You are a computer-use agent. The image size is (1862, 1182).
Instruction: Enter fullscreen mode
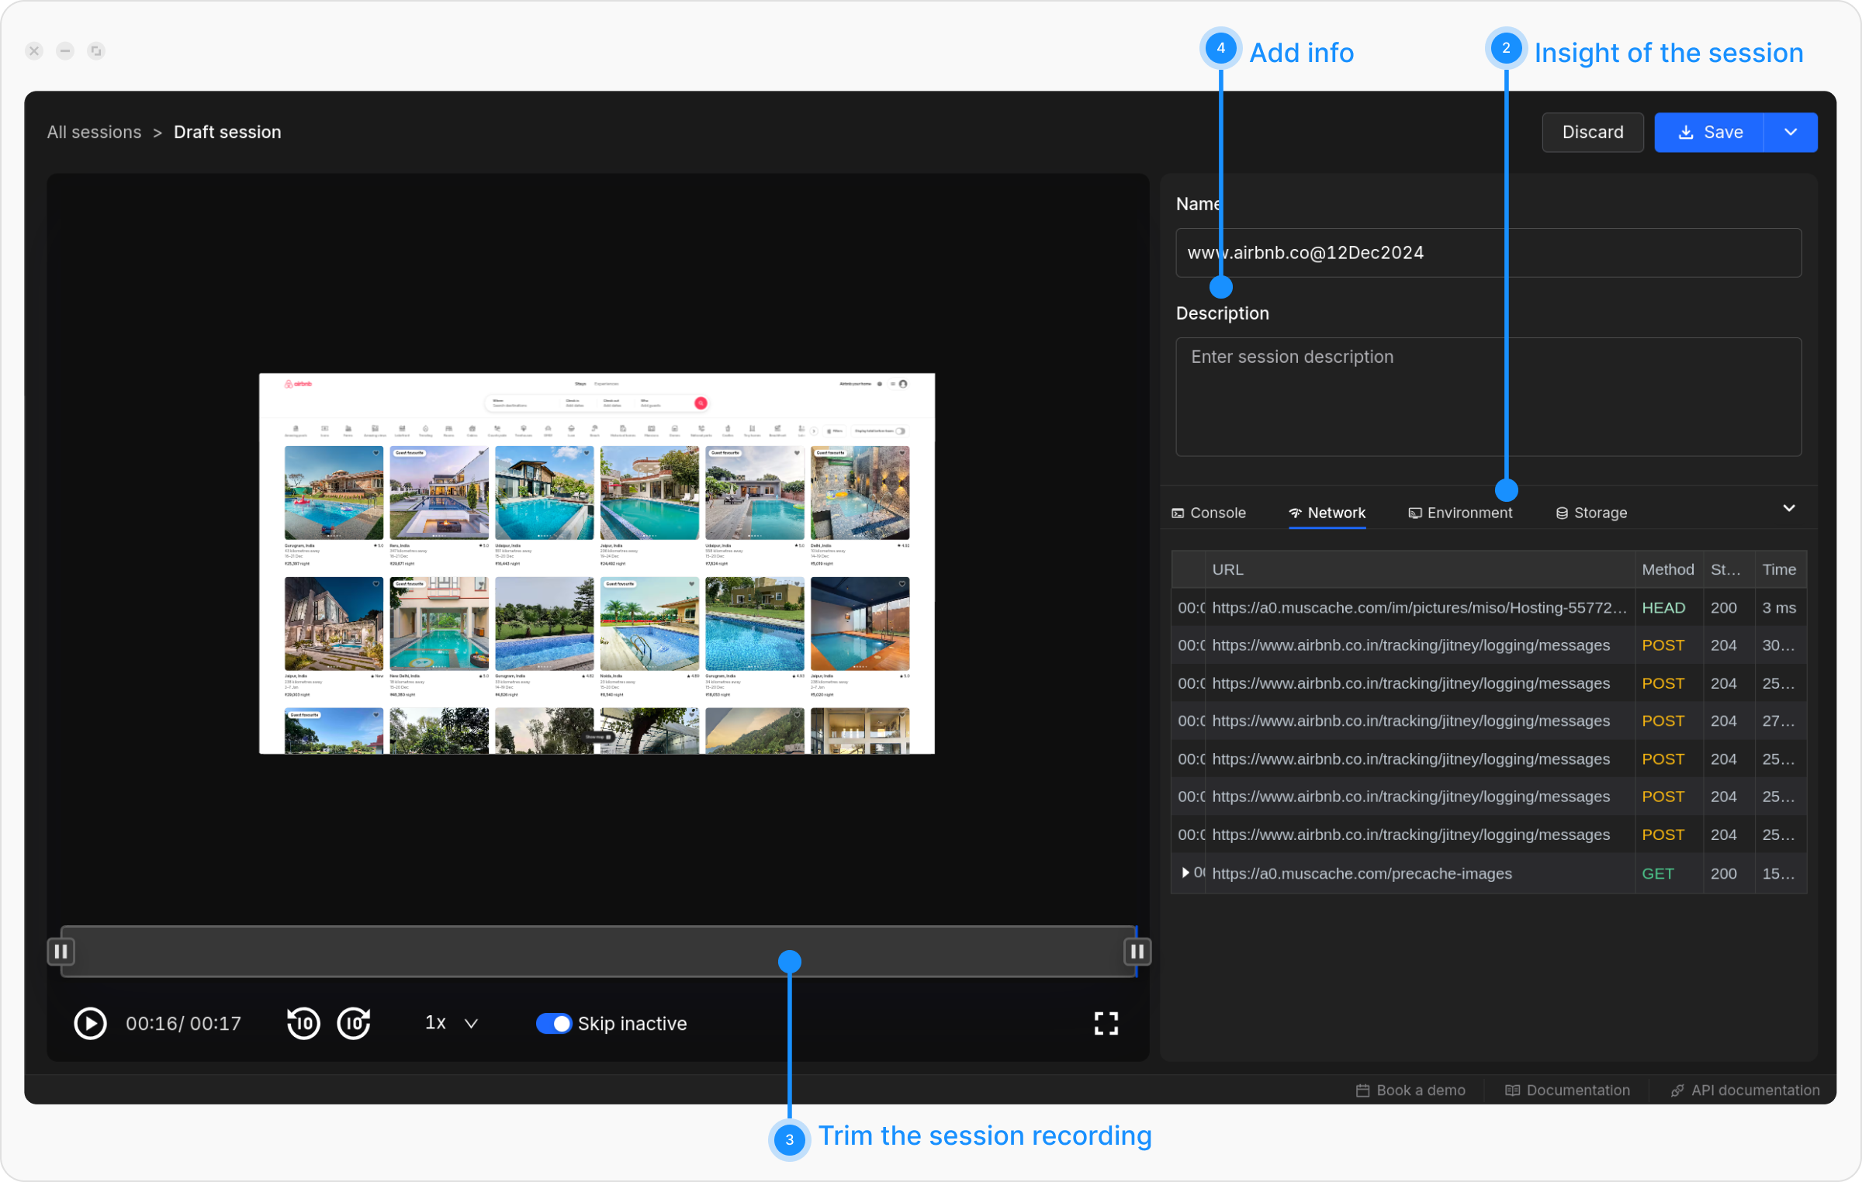[x=1106, y=1023]
